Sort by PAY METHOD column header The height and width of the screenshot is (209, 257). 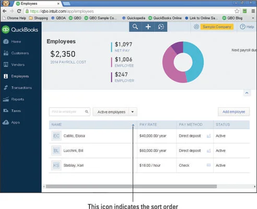[x=191, y=124]
